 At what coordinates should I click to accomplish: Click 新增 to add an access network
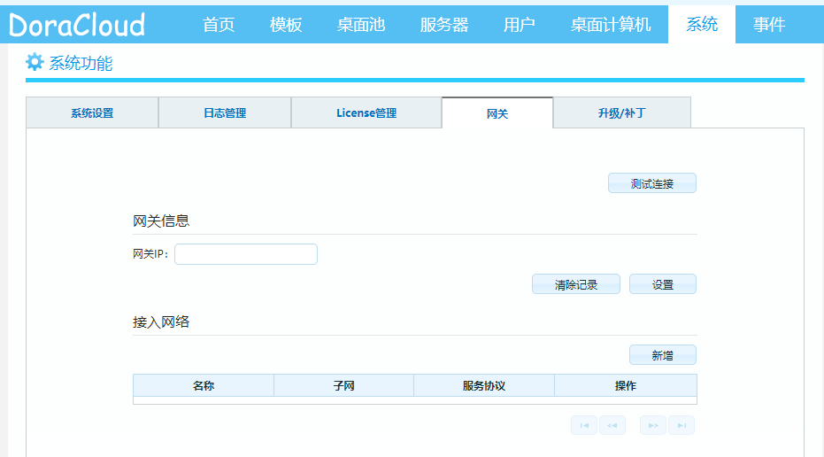[663, 355]
